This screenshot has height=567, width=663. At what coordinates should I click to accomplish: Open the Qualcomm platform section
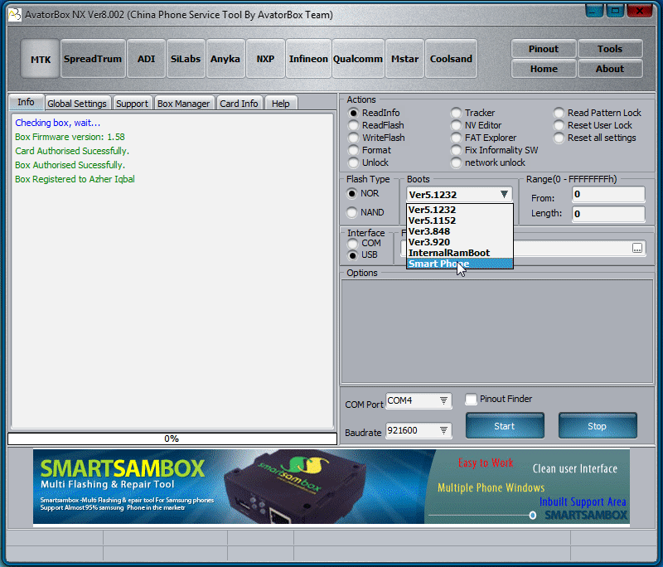[358, 59]
